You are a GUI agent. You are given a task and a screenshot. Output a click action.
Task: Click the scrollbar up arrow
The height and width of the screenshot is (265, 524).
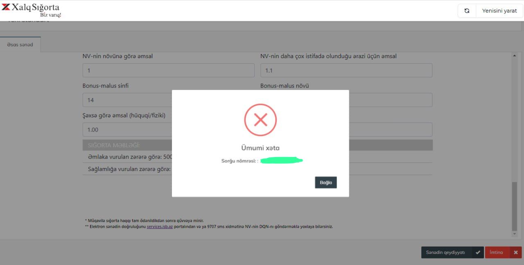[x=515, y=56]
